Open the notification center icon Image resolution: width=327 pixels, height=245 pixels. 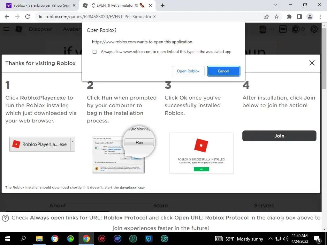click(317, 239)
